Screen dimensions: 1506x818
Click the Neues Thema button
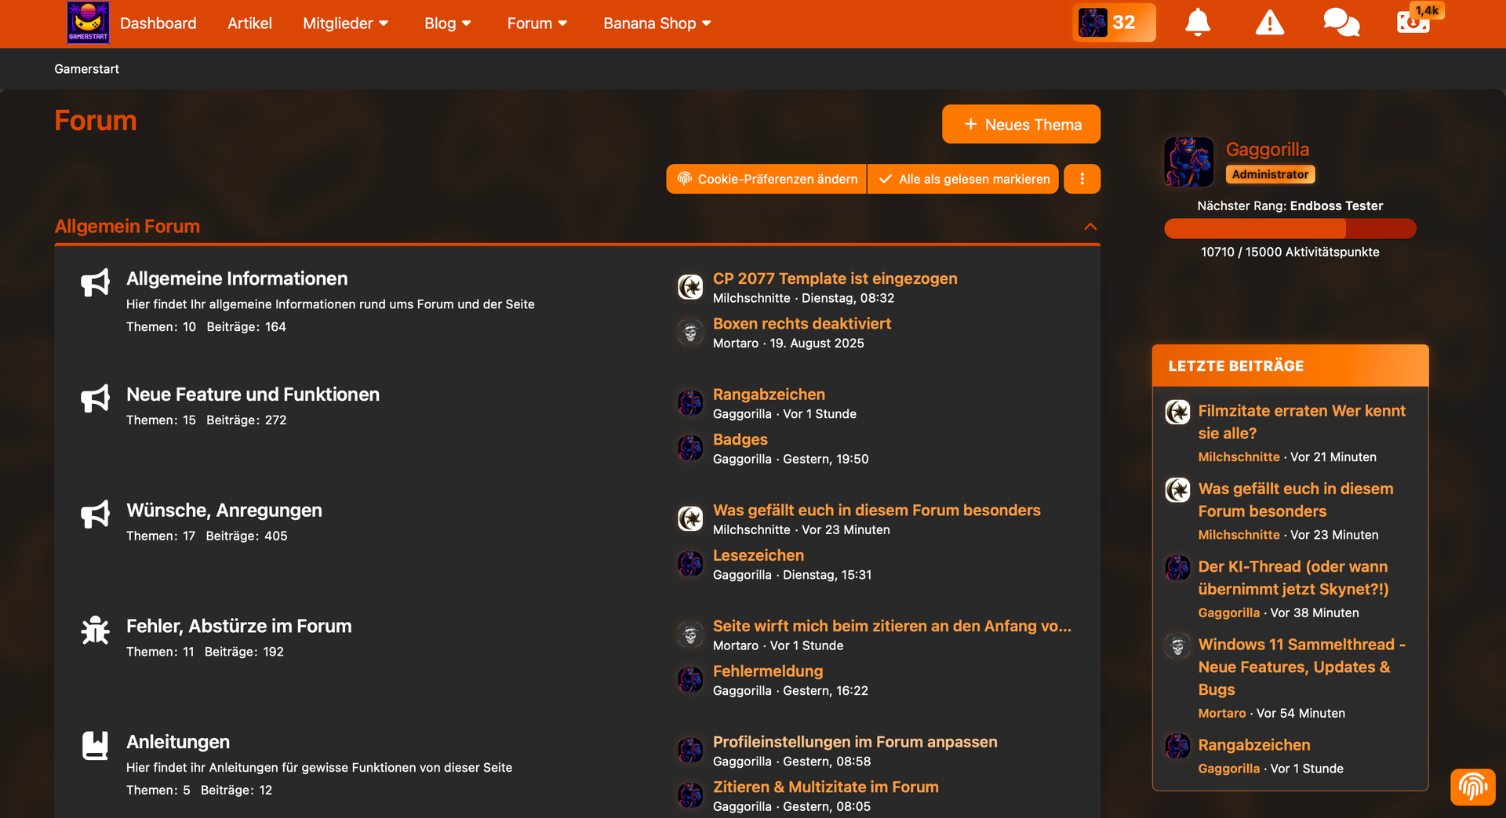[1020, 125]
